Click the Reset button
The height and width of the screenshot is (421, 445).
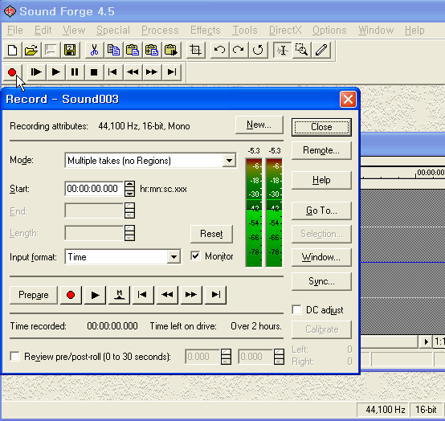point(211,234)
